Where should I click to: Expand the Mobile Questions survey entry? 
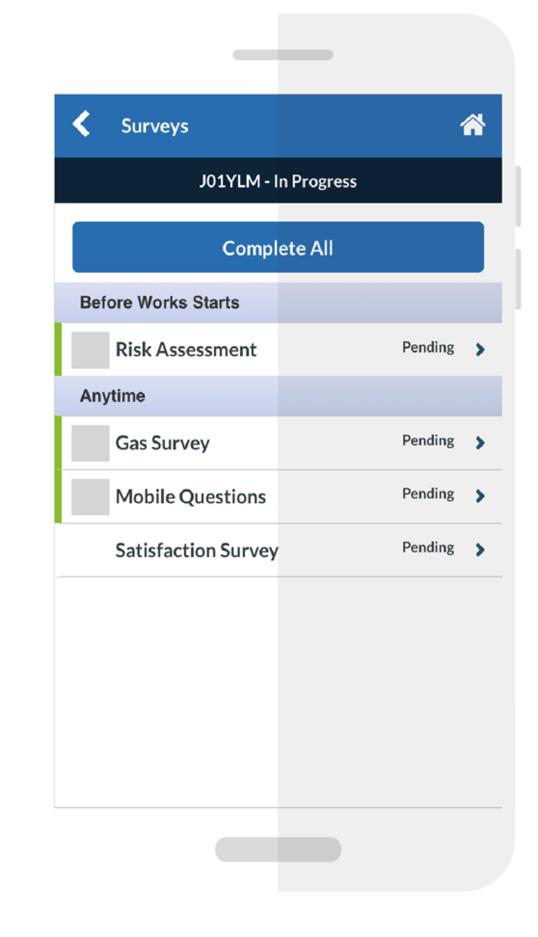(x=191, y=497)
